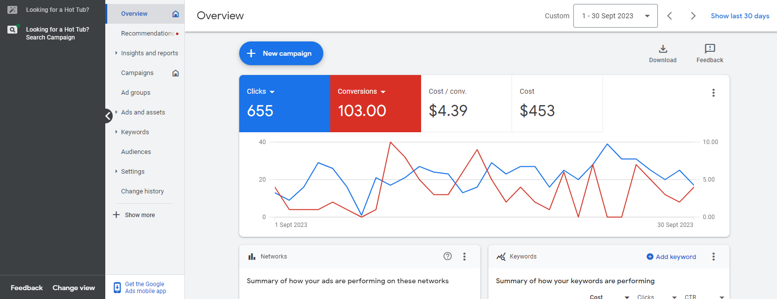Viewport: 777px width, 299px height.
Task: Click the New campaign button
Action: [x=281, y=53]
